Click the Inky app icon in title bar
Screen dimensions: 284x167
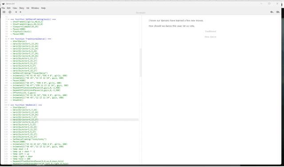[x=3, y=4]
